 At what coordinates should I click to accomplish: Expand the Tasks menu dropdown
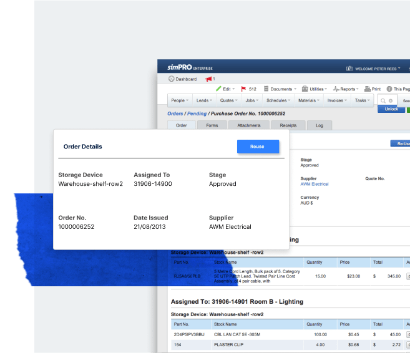coord(362,100)
